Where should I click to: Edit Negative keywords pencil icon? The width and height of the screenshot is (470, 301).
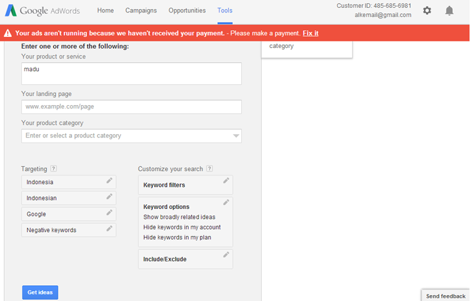pyautogui.click(x=109, y=229)
